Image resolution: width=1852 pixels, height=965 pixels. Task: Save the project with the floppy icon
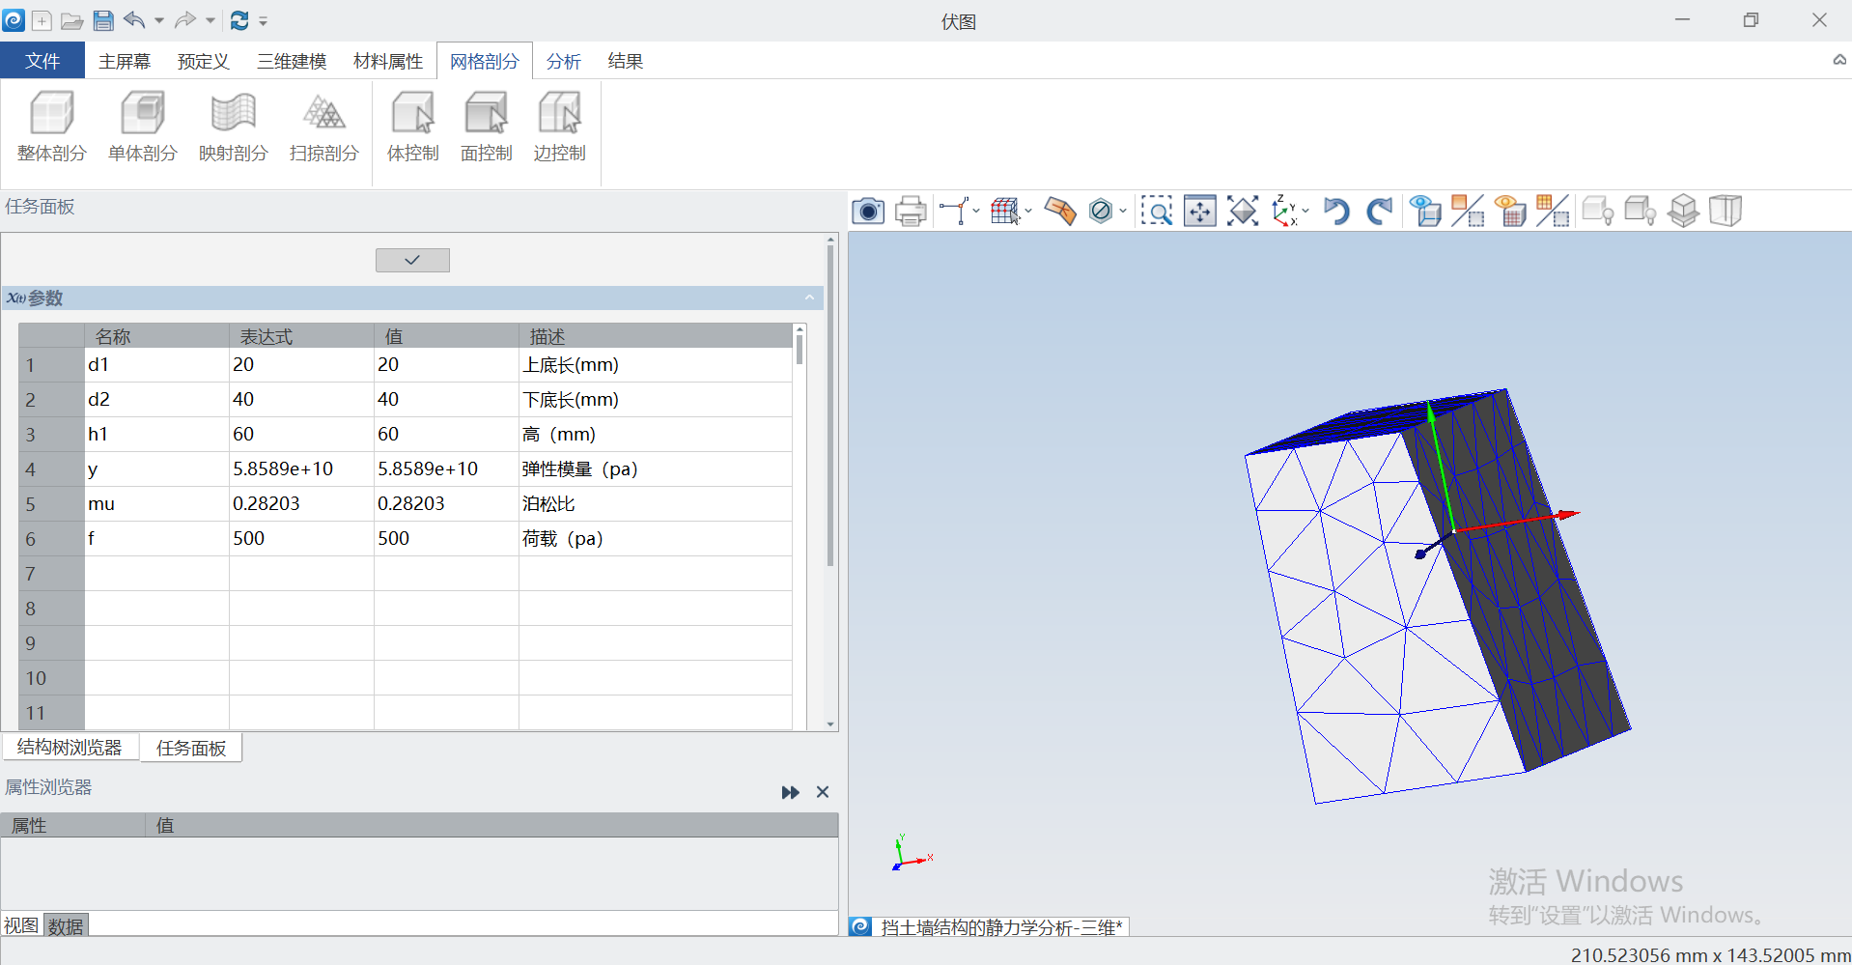pos(103,20)
